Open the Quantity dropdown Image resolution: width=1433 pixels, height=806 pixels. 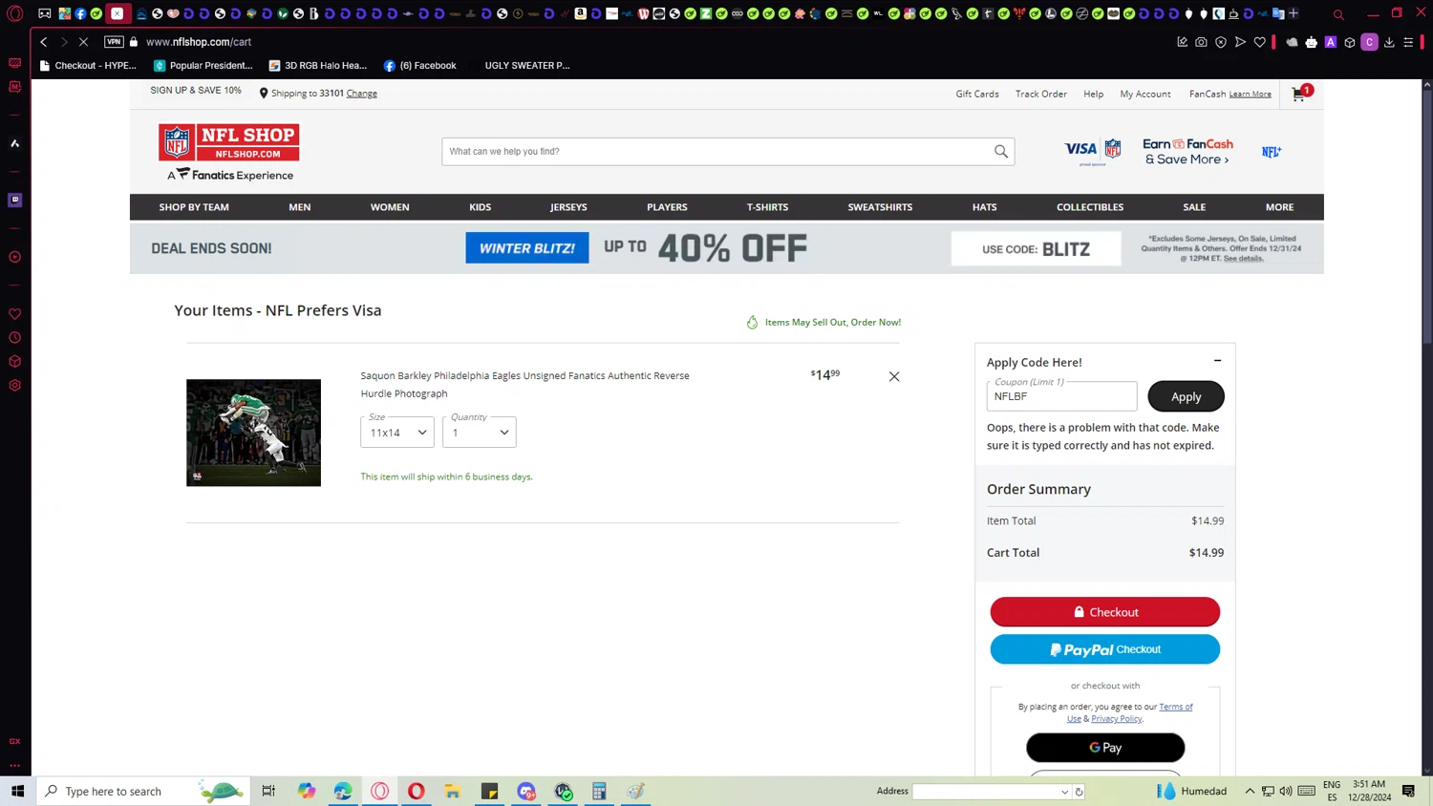coord(480,433)
